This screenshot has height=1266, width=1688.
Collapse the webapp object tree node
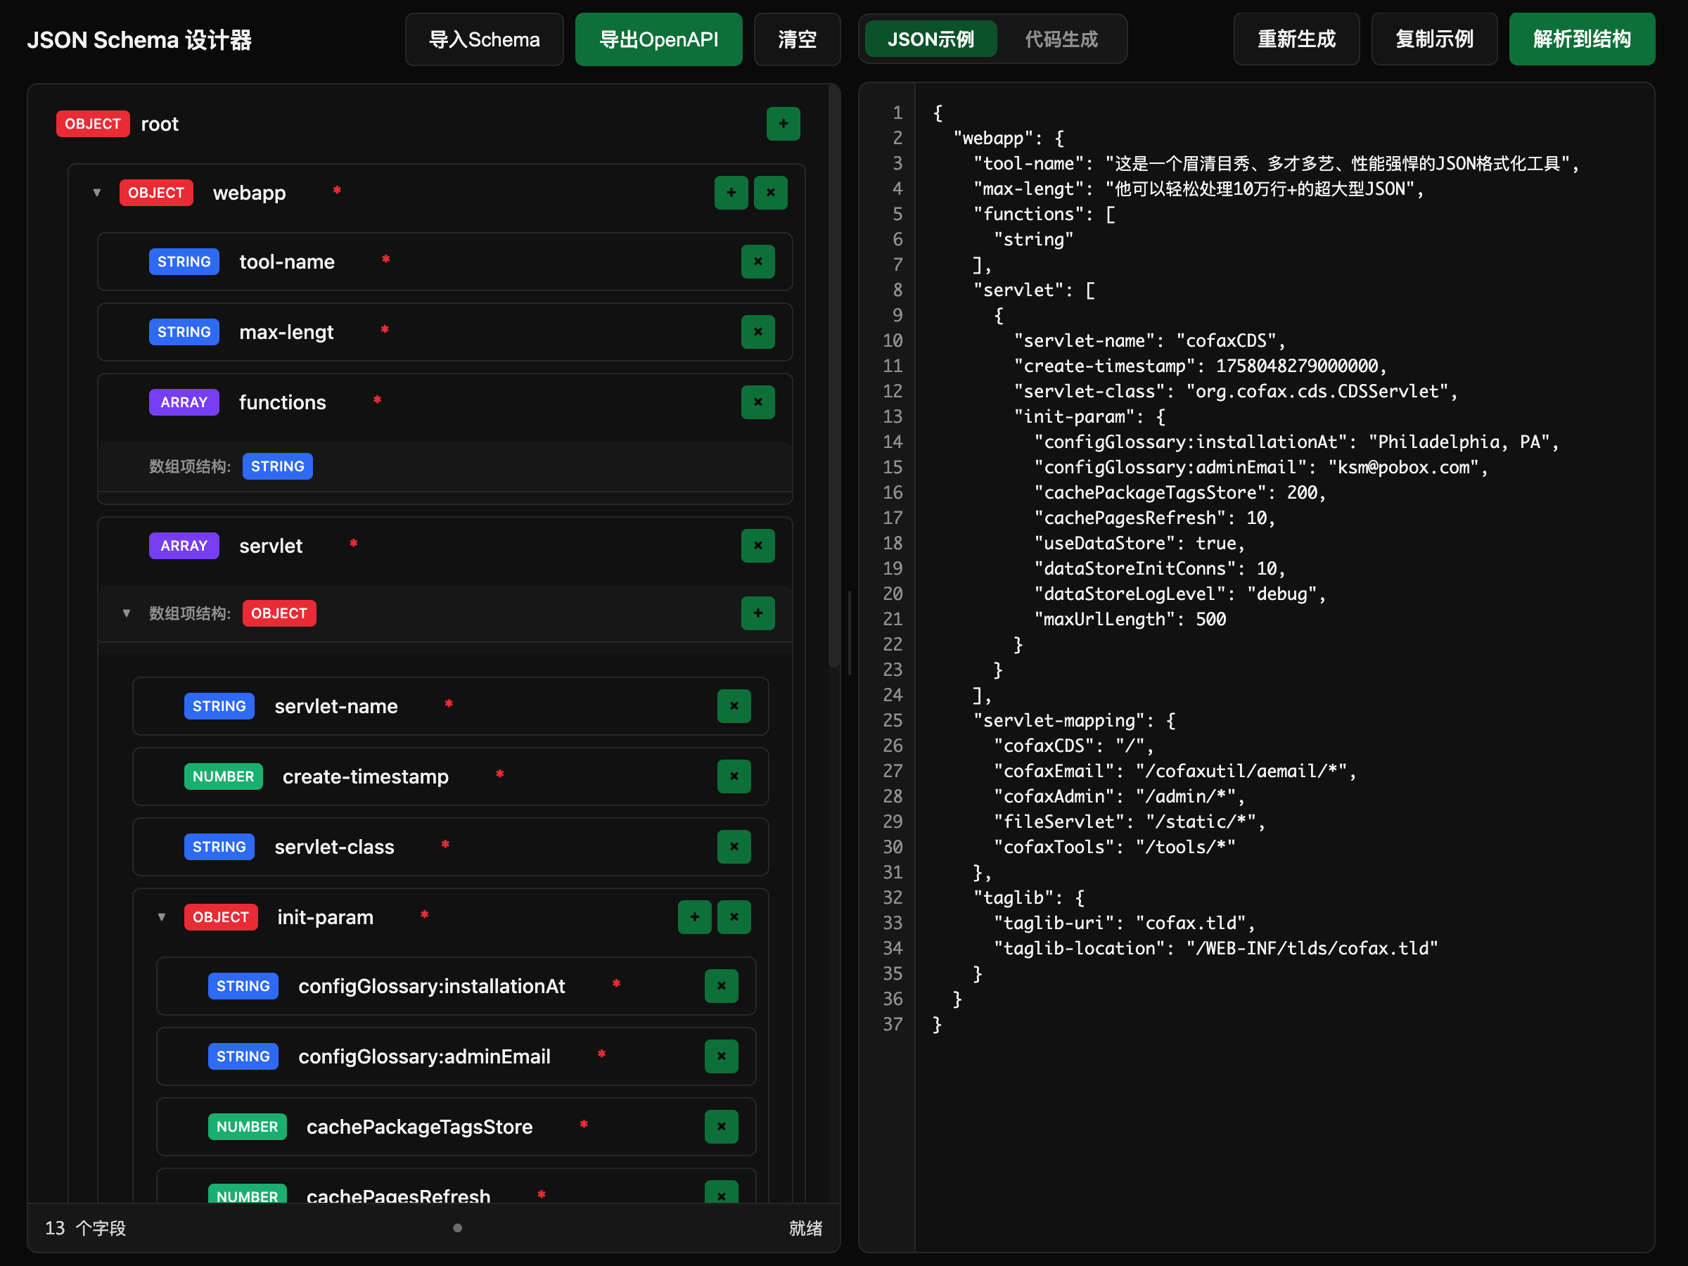click(97, 192)
